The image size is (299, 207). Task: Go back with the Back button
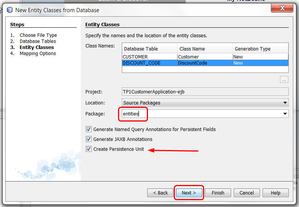coord(160,193)
